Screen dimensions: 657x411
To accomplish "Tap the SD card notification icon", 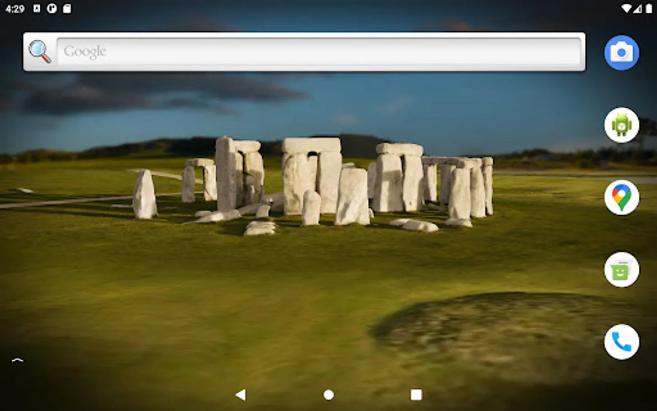I will click(67, 9).
